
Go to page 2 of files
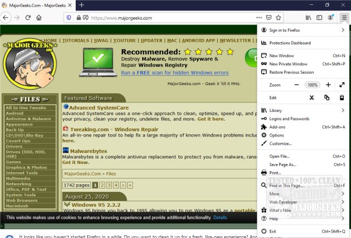[x=102, y=185]
